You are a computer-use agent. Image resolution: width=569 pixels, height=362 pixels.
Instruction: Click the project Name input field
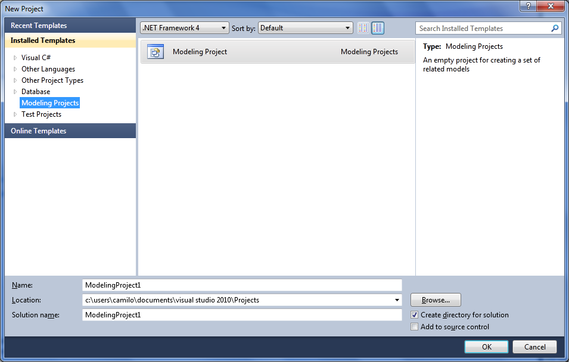pos(242,285)
